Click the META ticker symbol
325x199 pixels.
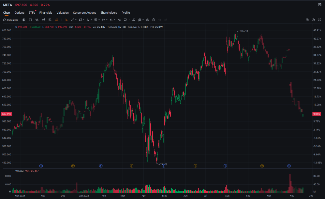coord(7,5)
